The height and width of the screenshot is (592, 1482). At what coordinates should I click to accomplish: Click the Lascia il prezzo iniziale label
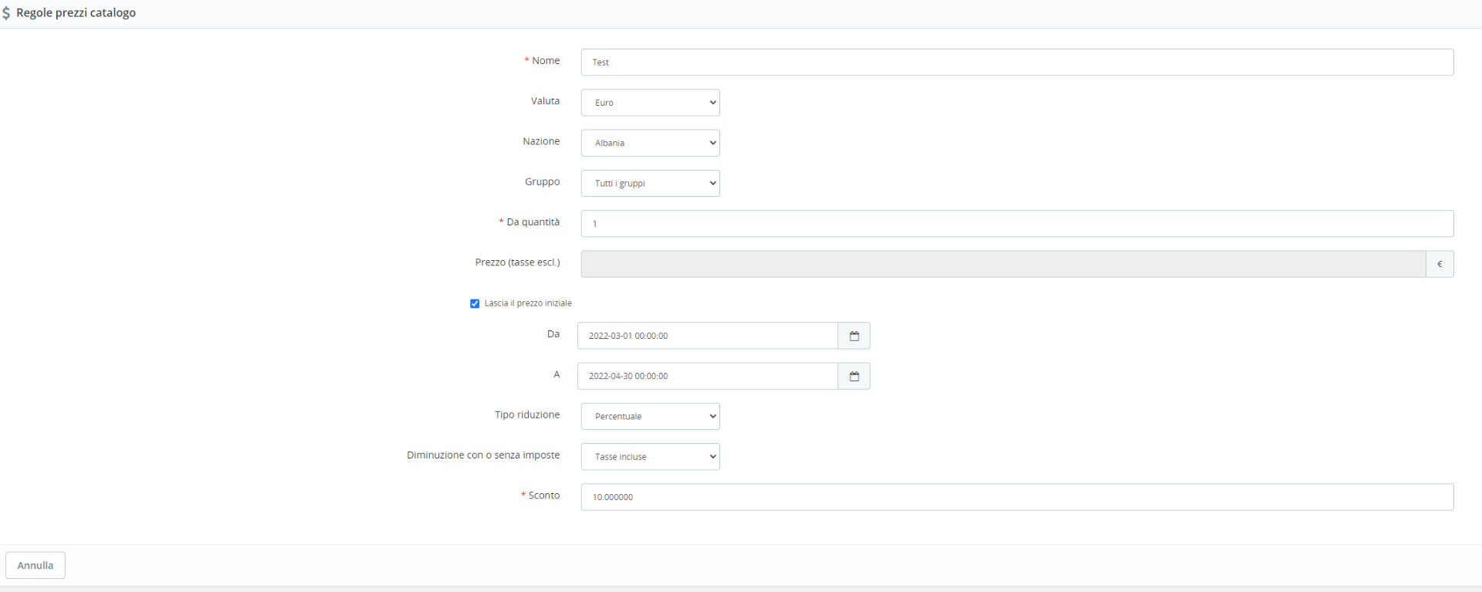(528, 303)
